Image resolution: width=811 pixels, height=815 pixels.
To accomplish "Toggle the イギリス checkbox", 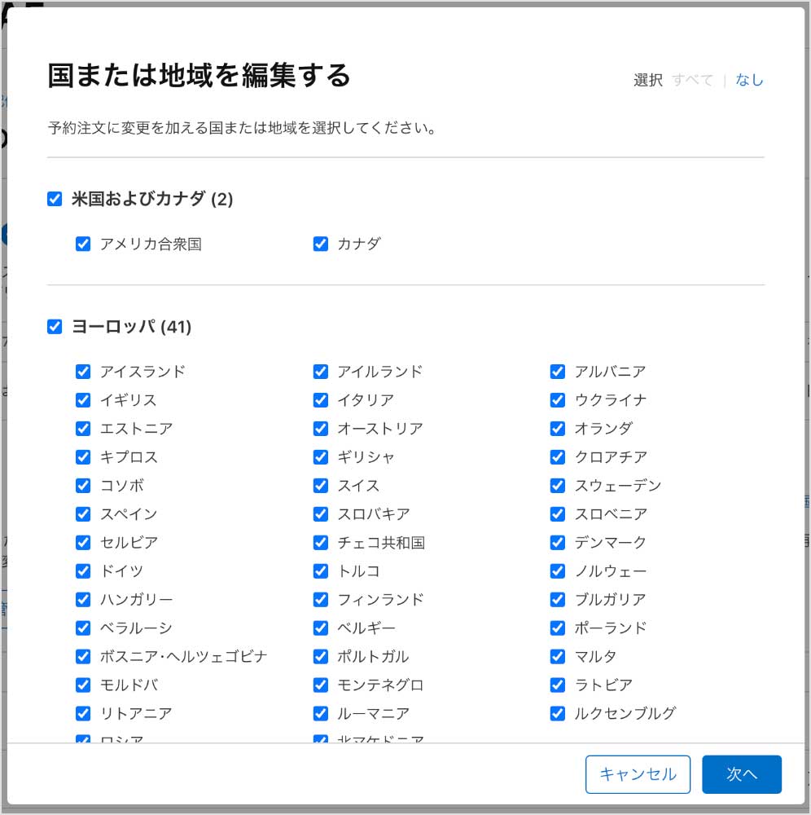I will [83, 400].
